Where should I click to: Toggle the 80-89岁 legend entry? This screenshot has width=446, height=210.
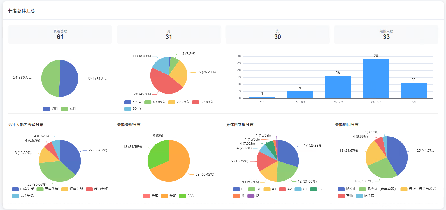click(203, 102)
